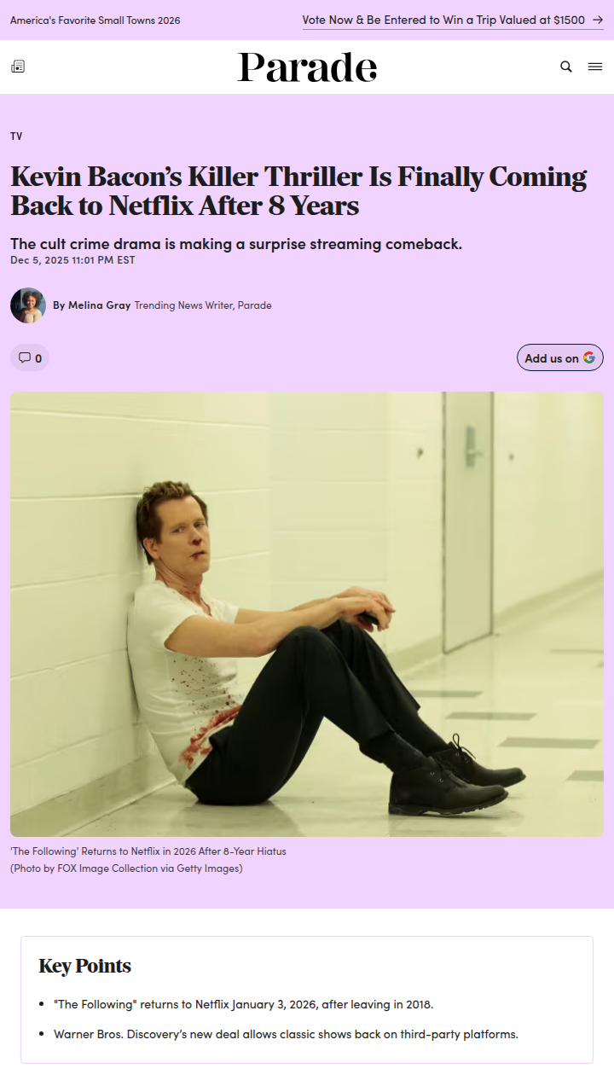Click Melina Gray's author avatar
The width and height of the screenshot is (614, 1092).
coord(28,305)
